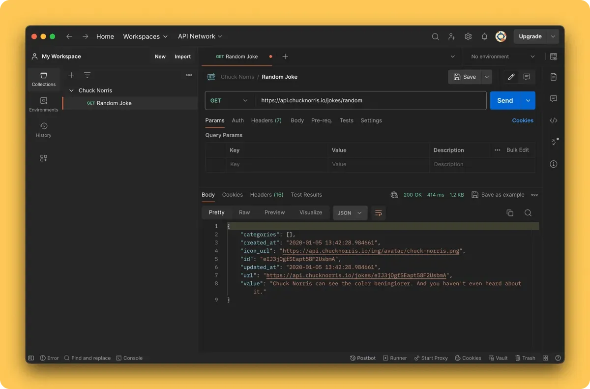The width and height of the screenshot is (590, 389).
Task: Copy the response body with the copy icon
Action: (510, 213)
